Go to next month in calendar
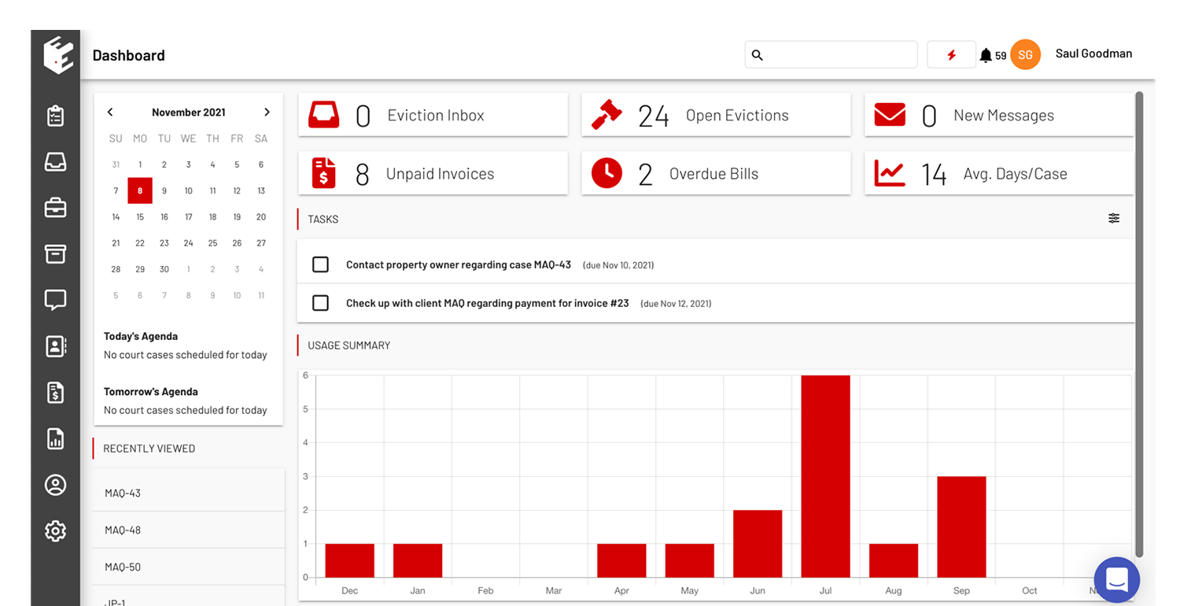 pos(267,113)
